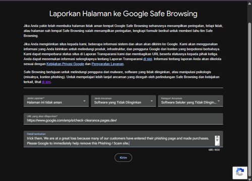Click the Laporkan Halaman ke Google Safe Browsing heading
252x181 pixels.
point(123,14)
